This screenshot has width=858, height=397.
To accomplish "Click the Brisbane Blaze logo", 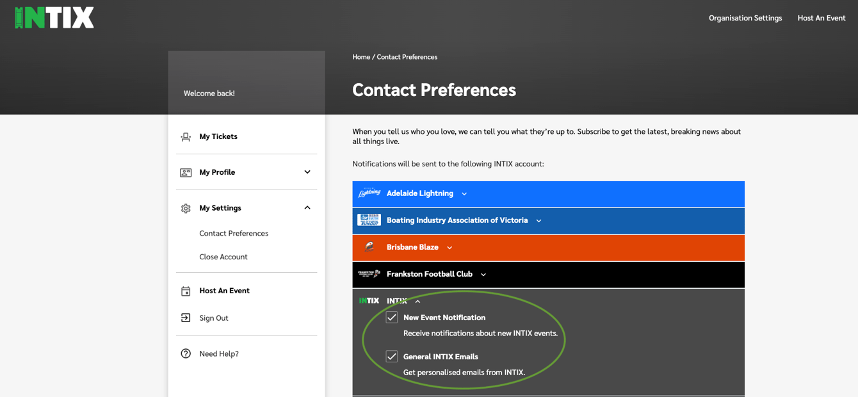I will coord(369,247).
